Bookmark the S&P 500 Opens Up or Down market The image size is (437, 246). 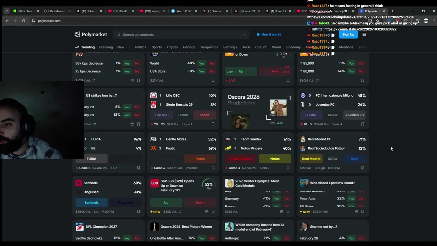(213, 212)
